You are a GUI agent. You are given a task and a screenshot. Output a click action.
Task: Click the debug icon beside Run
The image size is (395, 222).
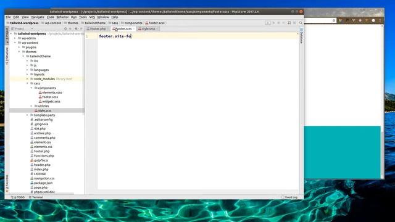278,23
